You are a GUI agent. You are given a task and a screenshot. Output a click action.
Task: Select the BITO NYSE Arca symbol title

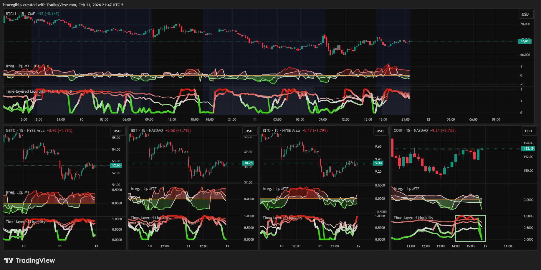[281, 131]
